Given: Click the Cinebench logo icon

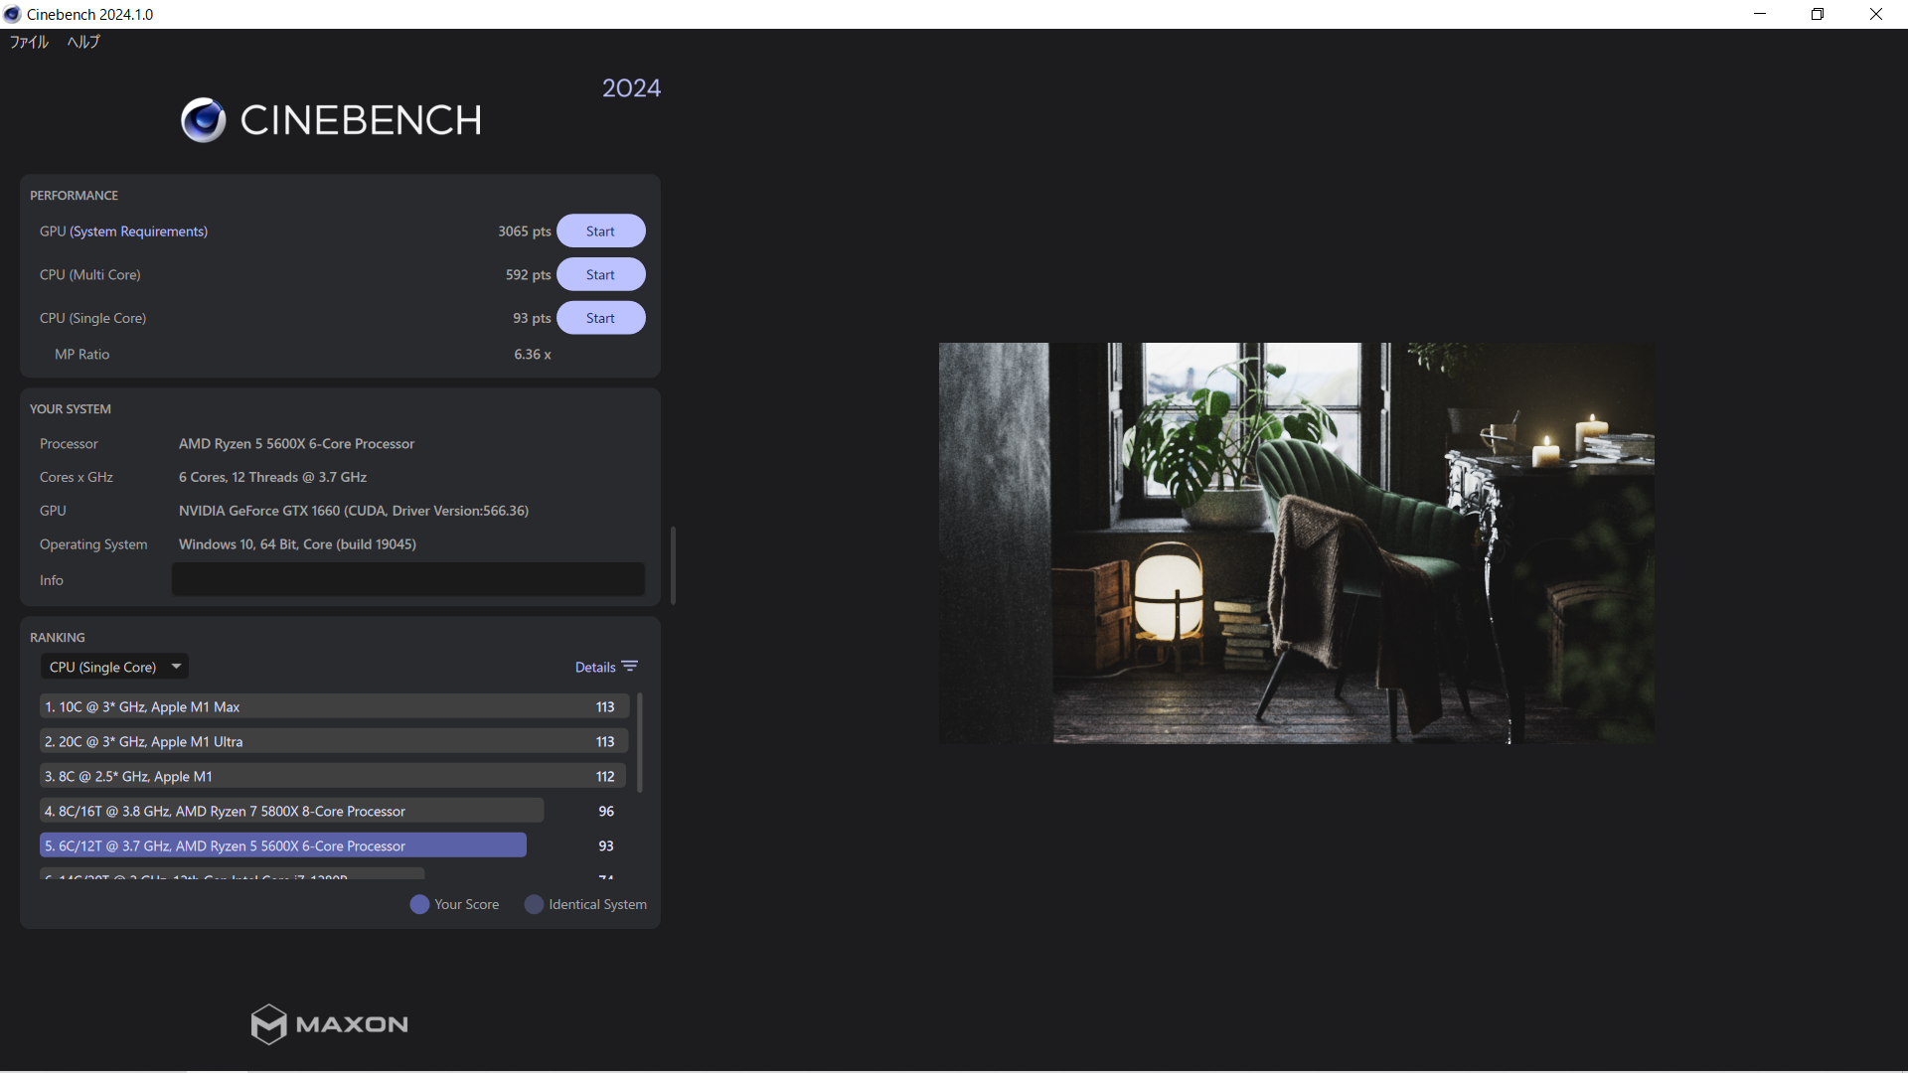Looking at the screenshot, I should tap(204, 120).
